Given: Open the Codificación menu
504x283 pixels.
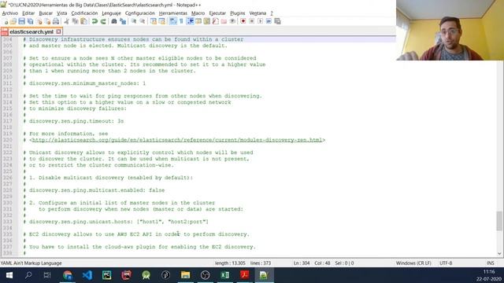Looking at the screenshot, I should (84, 13).
